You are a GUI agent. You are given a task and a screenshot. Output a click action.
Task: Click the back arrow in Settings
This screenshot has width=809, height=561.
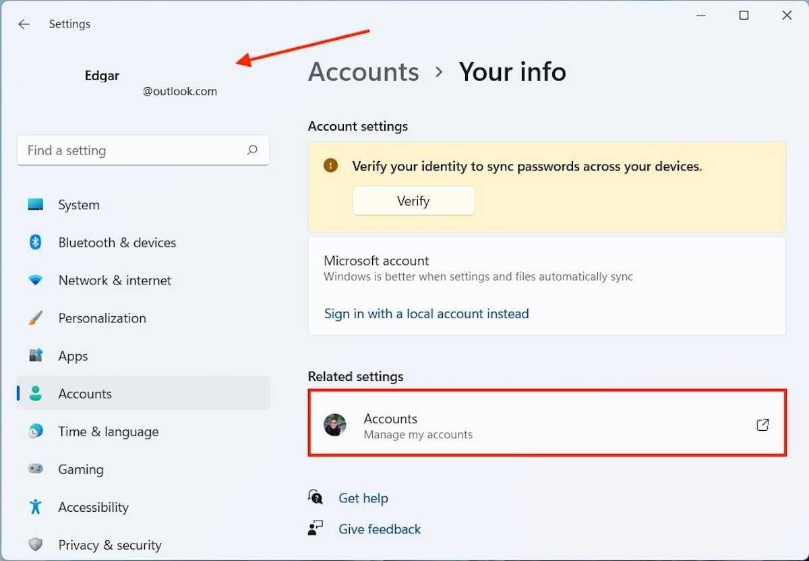pyautogui.click(x=24, y=24)
